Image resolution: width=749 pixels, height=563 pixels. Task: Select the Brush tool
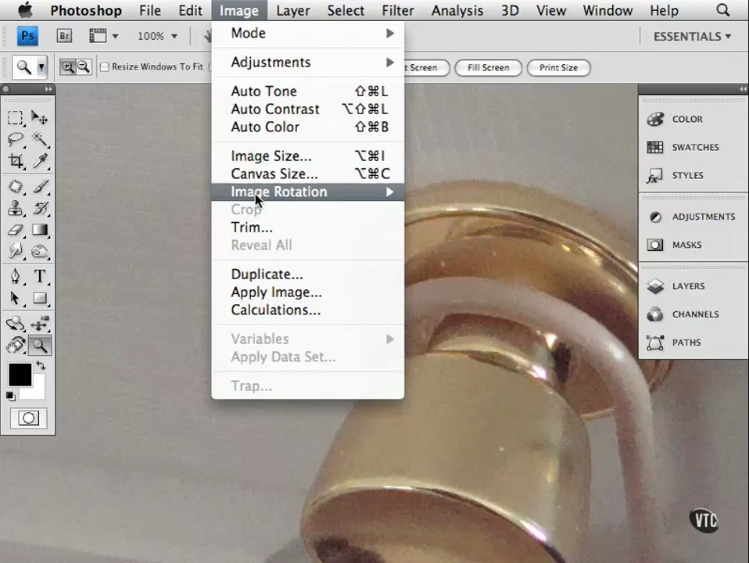point(40,186)
